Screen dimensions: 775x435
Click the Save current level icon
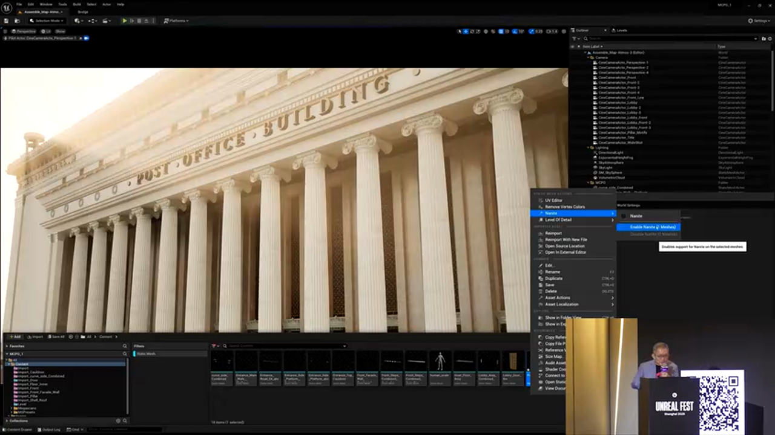tap(7, 21)
